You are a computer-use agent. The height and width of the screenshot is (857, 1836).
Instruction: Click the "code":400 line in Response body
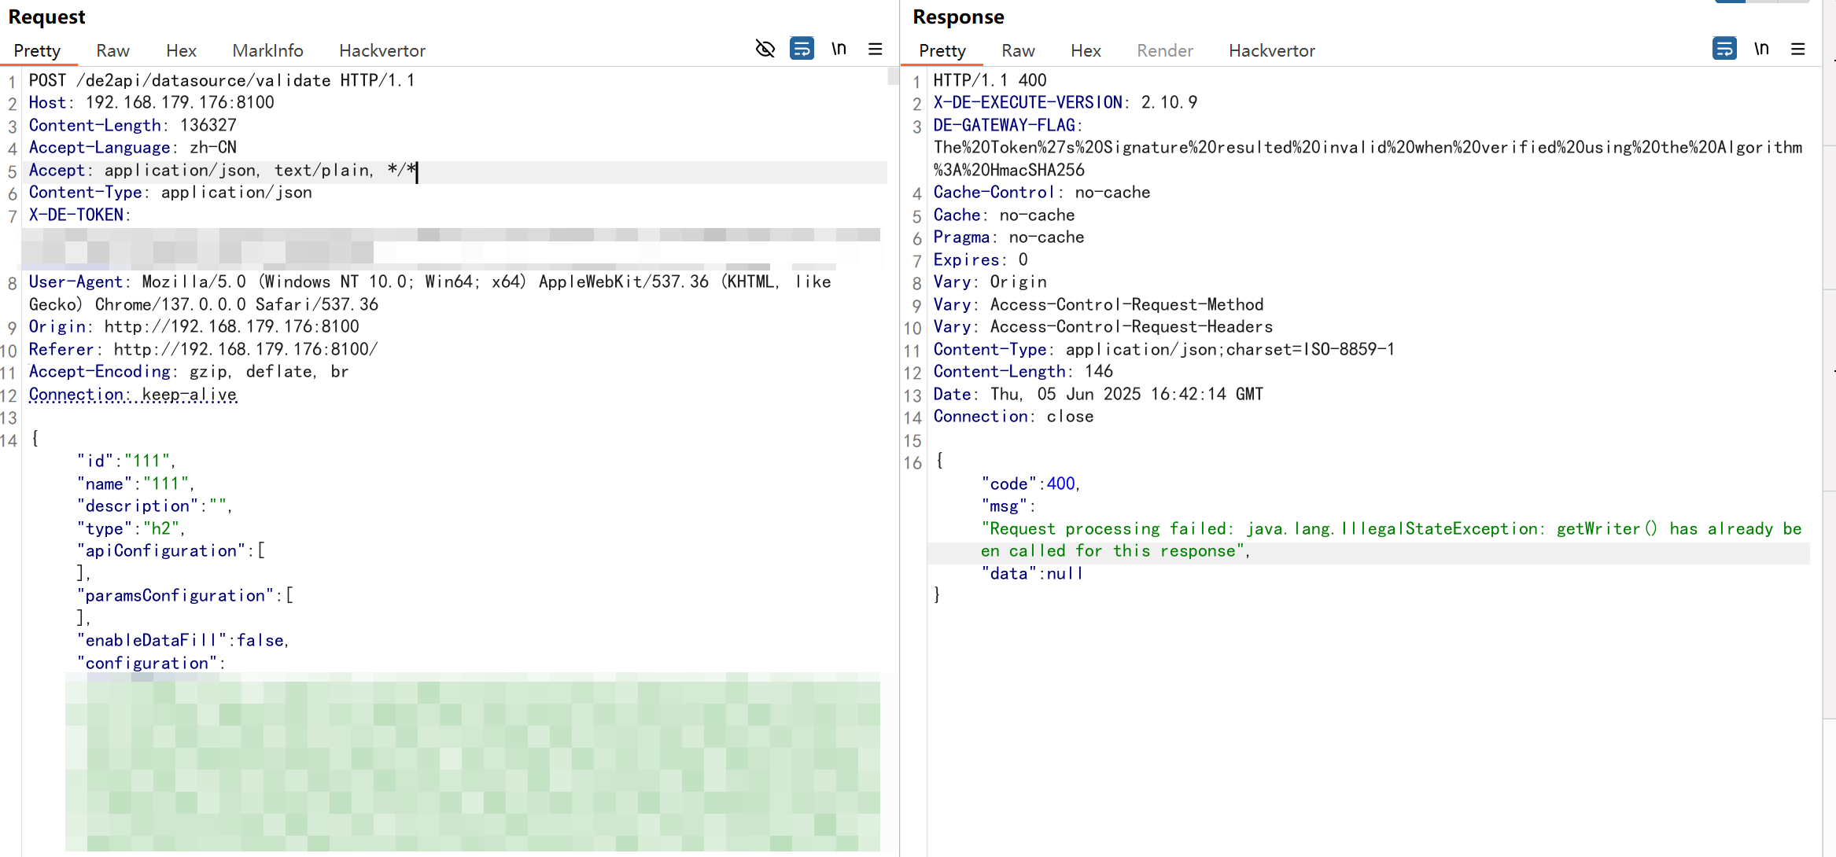1030,484
